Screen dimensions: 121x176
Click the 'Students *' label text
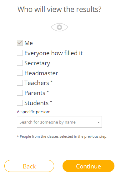pos(38,103)
